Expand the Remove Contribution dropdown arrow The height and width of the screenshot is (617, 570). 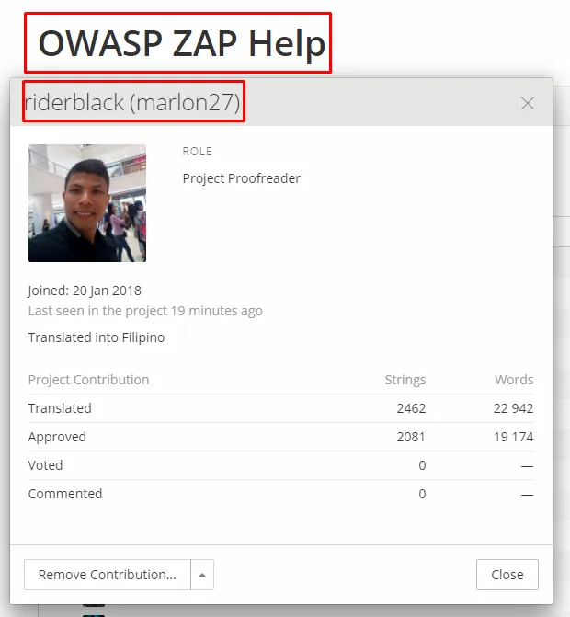[202, 575]
